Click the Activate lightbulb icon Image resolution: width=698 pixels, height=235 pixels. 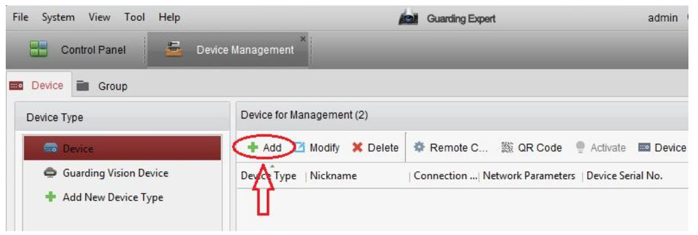tap(580, 147)
